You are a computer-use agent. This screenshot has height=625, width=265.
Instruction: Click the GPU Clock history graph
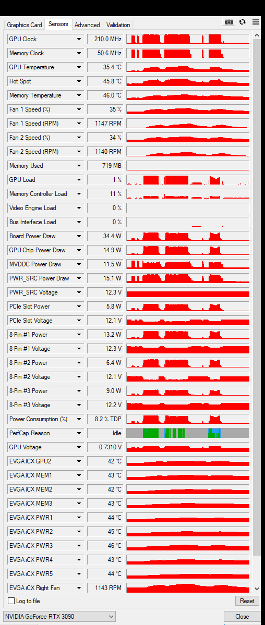coord(188,39)
